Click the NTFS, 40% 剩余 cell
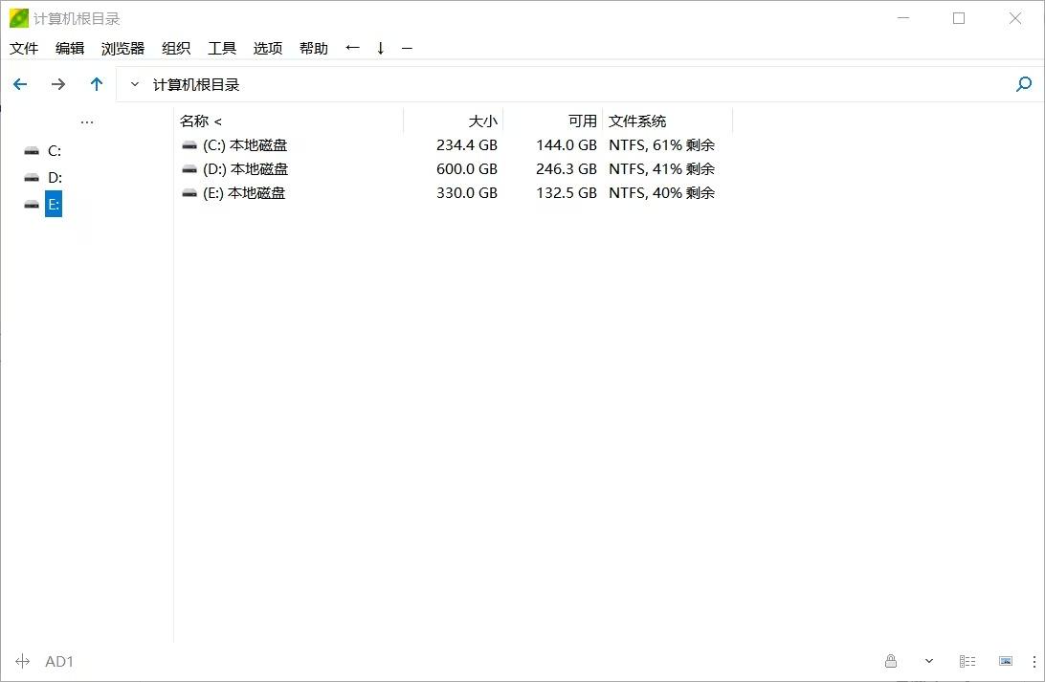 point(662,193)
